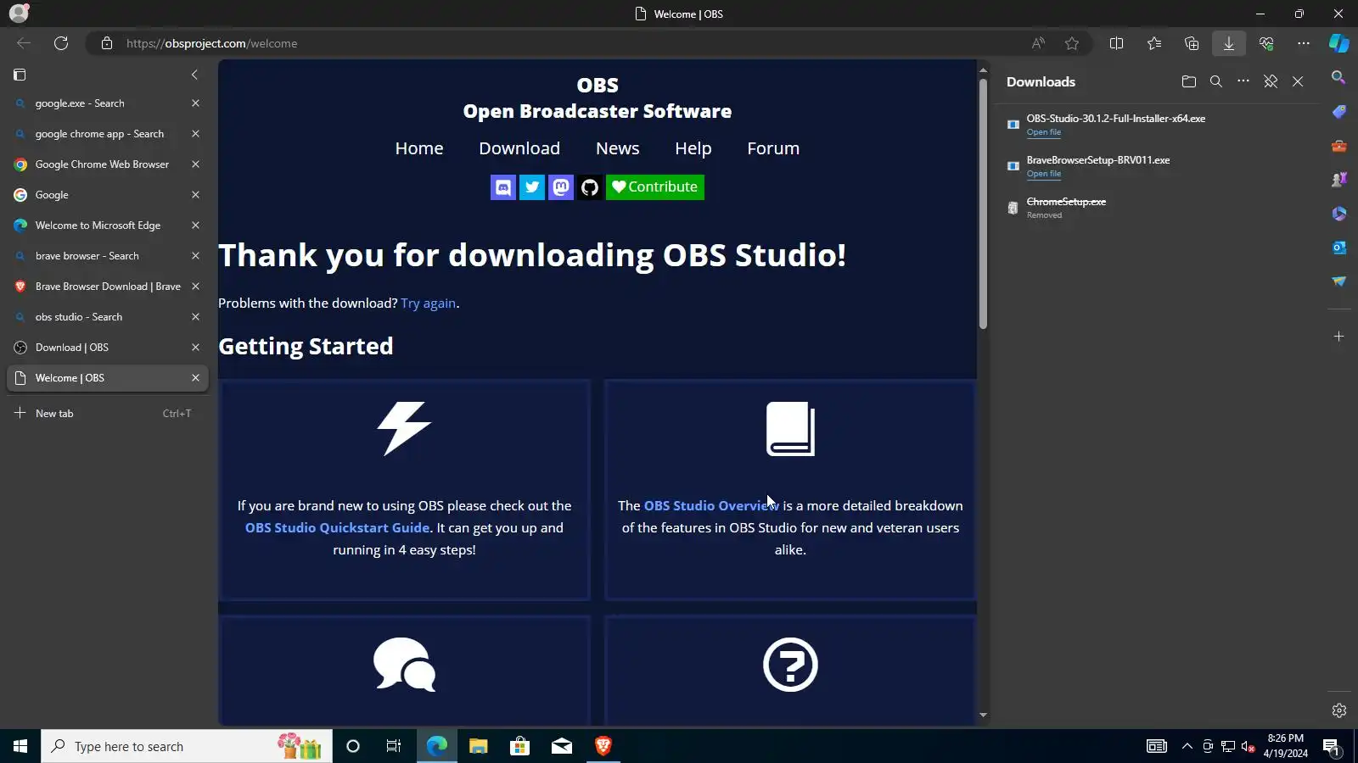Open the OBS Twitter icon link
1358x763 pixels.
coord(532,187)
